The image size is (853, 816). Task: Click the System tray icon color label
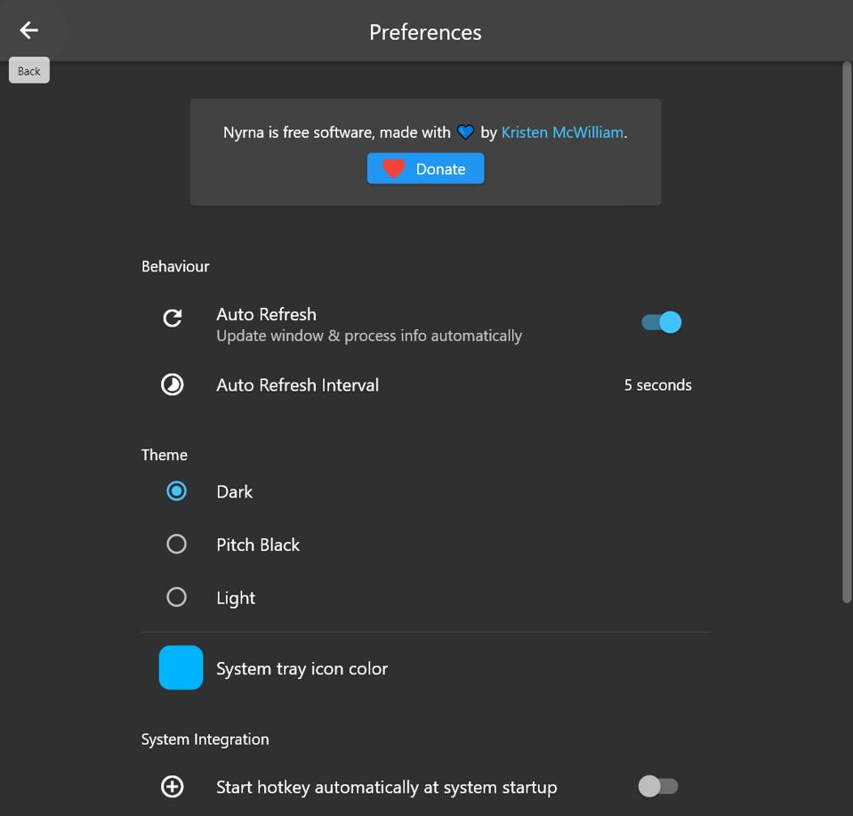coord(302,669)
